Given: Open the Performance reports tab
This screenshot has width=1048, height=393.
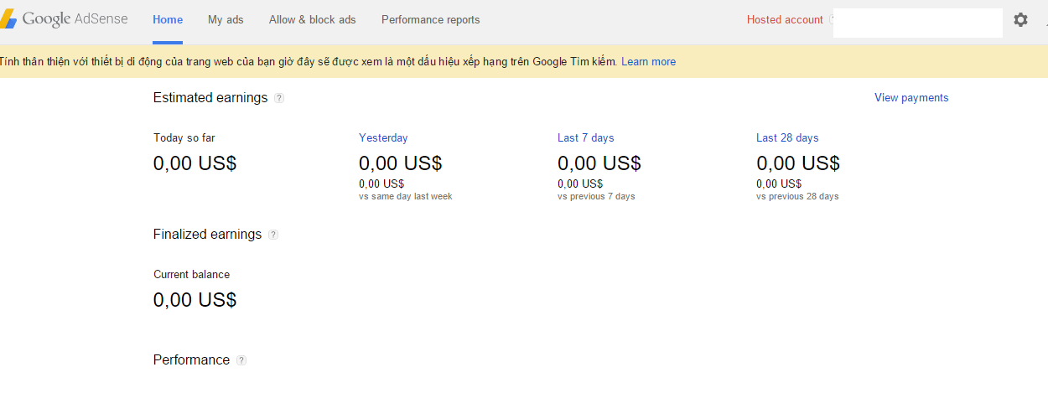Looking at the screenshot, I should [x=431, y=20].
